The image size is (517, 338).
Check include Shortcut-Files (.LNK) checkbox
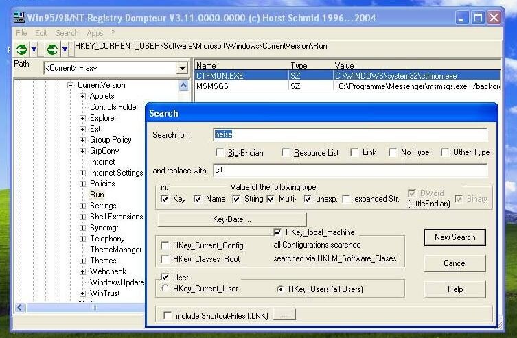[x=168, y=315]
